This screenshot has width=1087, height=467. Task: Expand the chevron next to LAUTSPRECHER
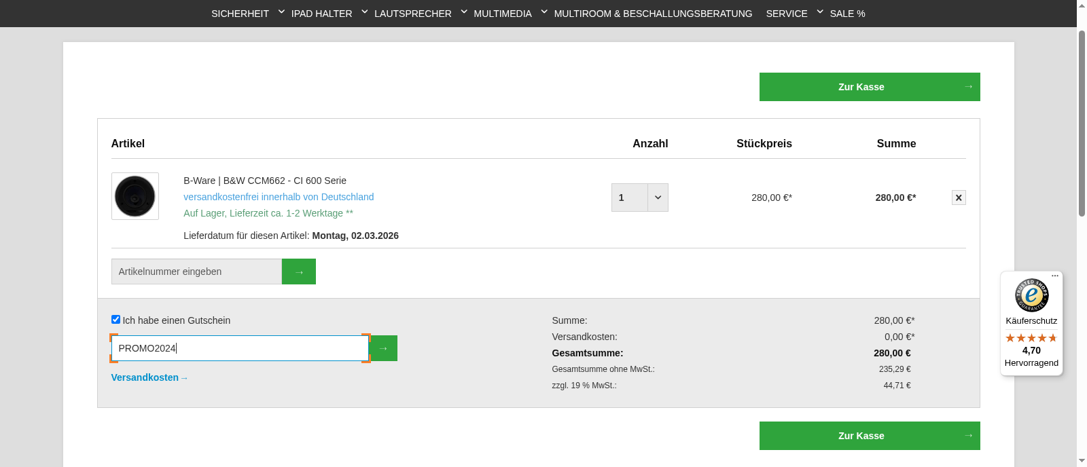(x=464, y=12)
